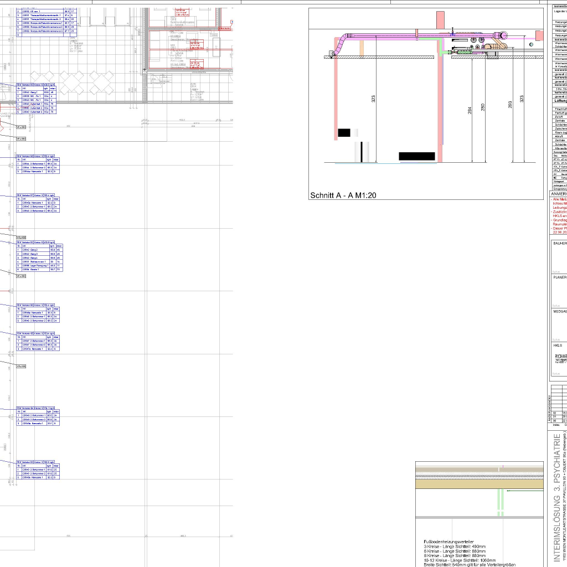Select the HKLS field in title block
This screenshot has width=567, height=567.
[x=558, y=345]
